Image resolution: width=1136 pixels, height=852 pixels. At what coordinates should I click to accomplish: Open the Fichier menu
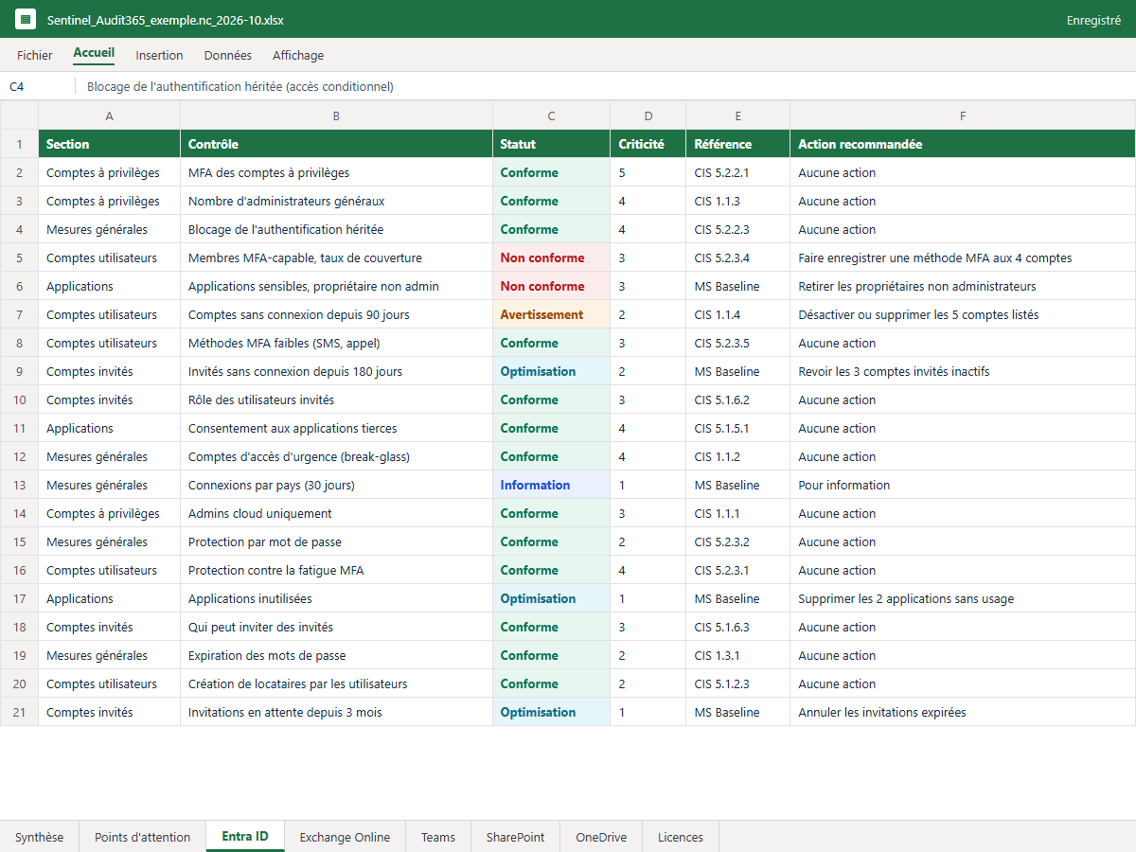coord(35,55)
